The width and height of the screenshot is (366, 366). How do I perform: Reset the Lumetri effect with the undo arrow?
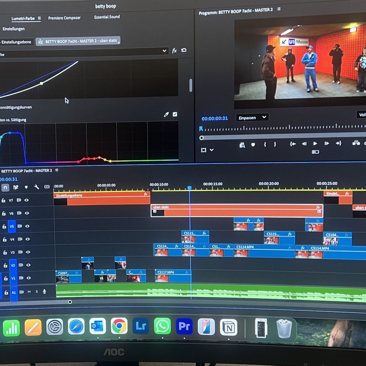tap(184, 50)
